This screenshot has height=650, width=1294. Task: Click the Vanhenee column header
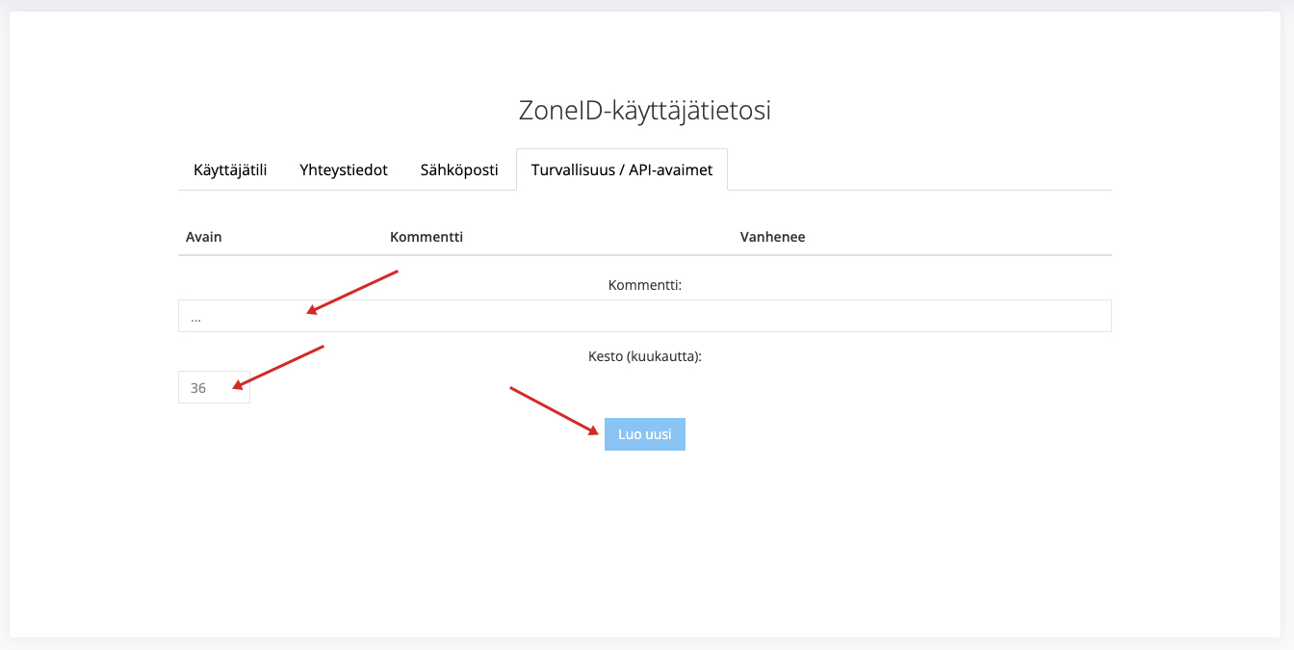click(772, 237)
